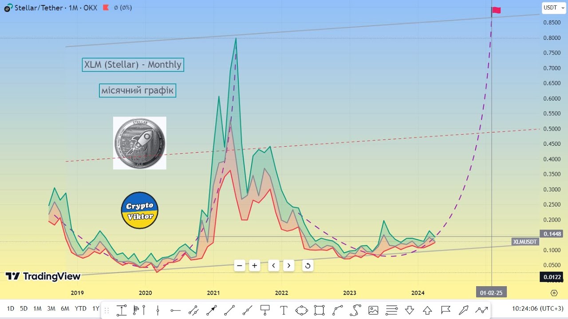The image size is (568, 319).
Task: Select the flag mark tool
Action: 446,310
